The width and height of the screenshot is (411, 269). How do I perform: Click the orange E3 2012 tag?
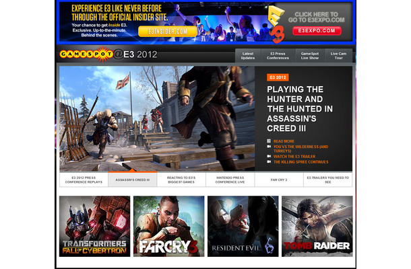click(x=278, y=77)
